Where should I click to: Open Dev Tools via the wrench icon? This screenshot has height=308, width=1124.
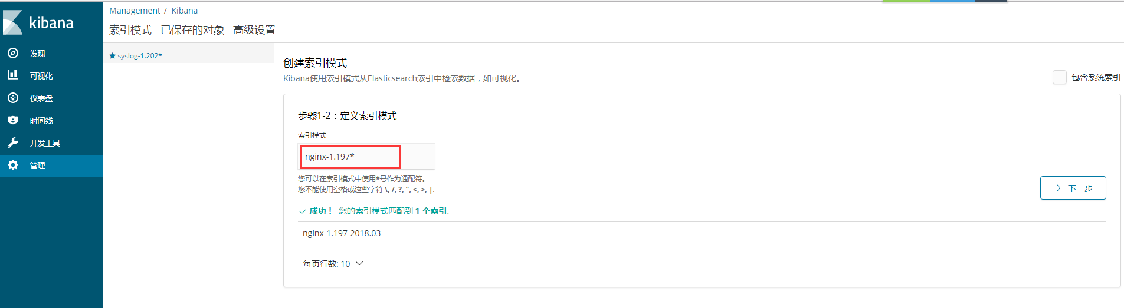[13, 143]
